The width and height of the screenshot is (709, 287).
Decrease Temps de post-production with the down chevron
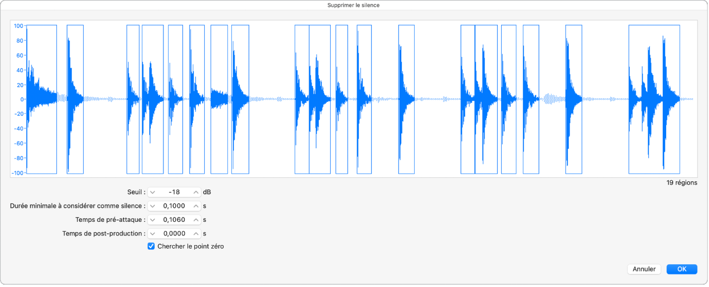[x=153, y=234]
